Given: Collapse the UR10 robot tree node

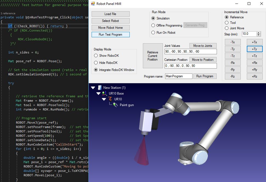Looking at the screenshot, I should click(x=104, y=99).
